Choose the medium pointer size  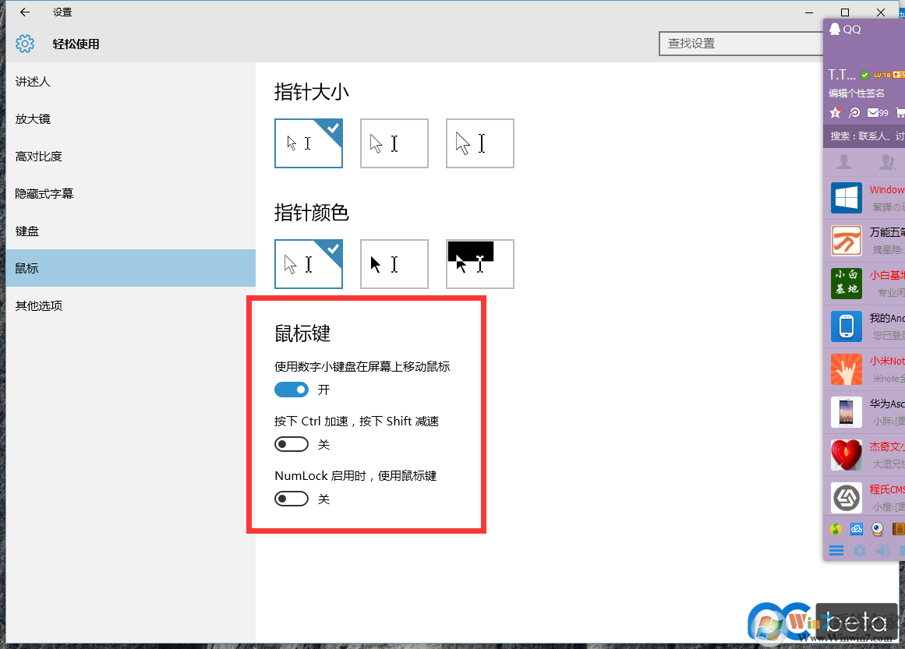394,143
